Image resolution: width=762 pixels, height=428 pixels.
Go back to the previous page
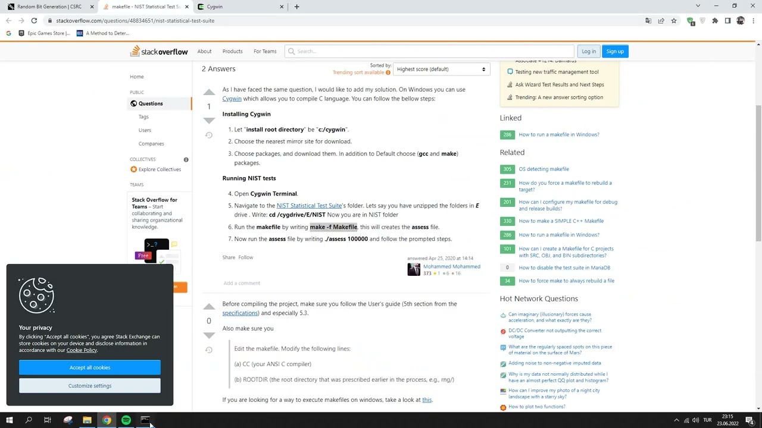pyautogui.click(x=8, y=21)
